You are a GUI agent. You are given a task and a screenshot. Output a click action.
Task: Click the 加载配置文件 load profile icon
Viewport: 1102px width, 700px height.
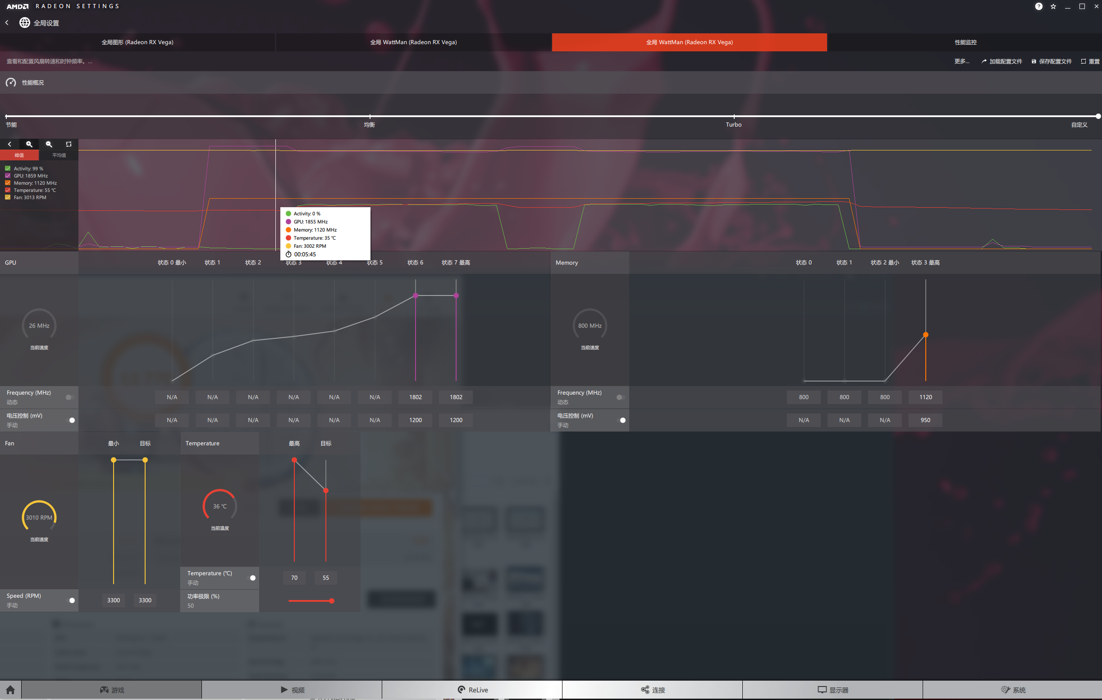click(x=984, y=61)
